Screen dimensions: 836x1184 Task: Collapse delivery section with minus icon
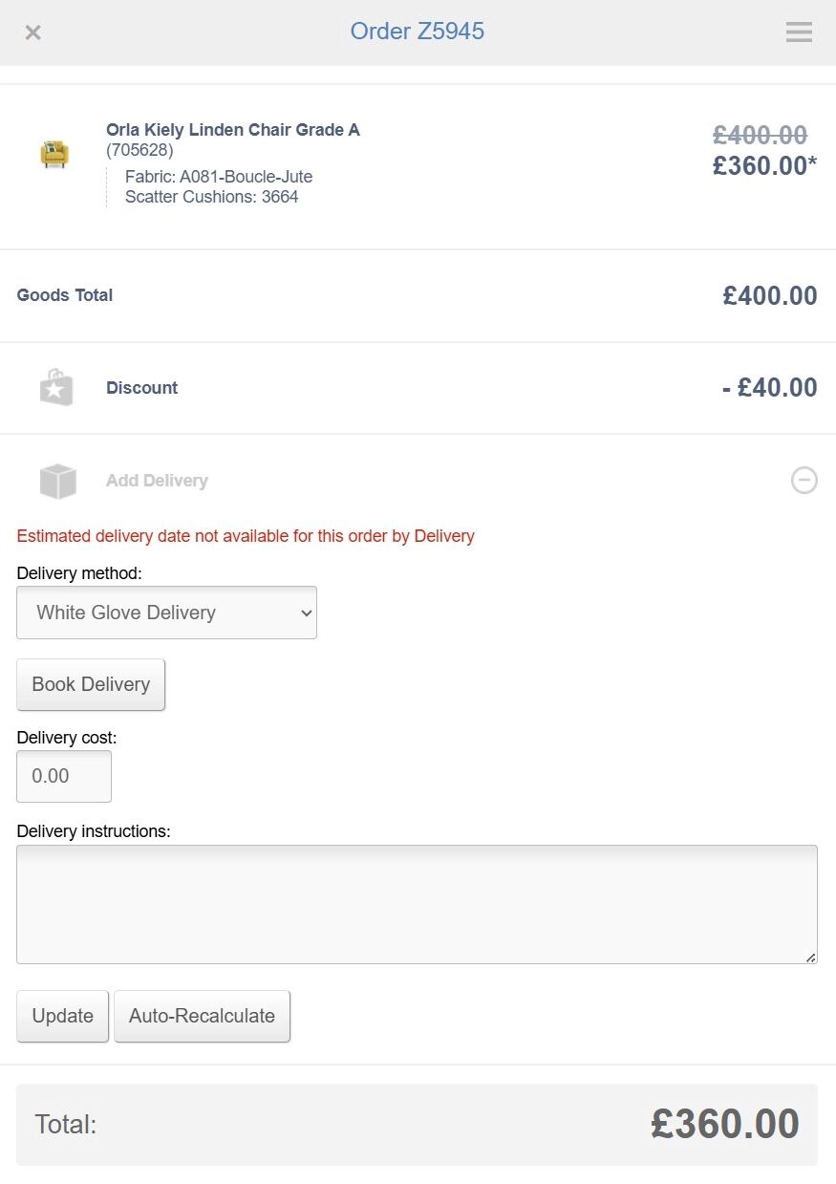click(804, 480)
